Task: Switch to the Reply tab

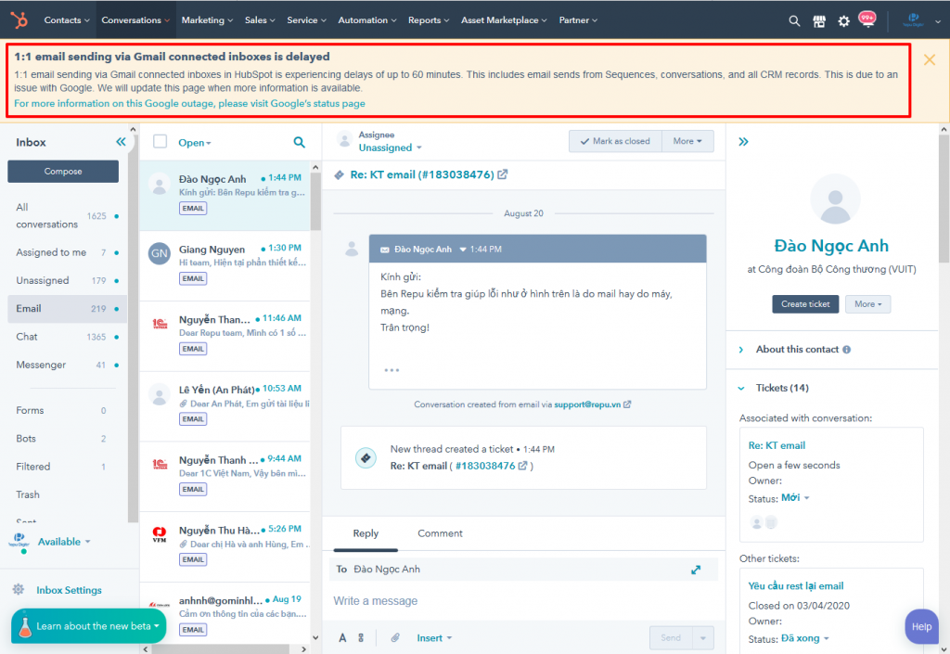Action: tap(366, 533)
